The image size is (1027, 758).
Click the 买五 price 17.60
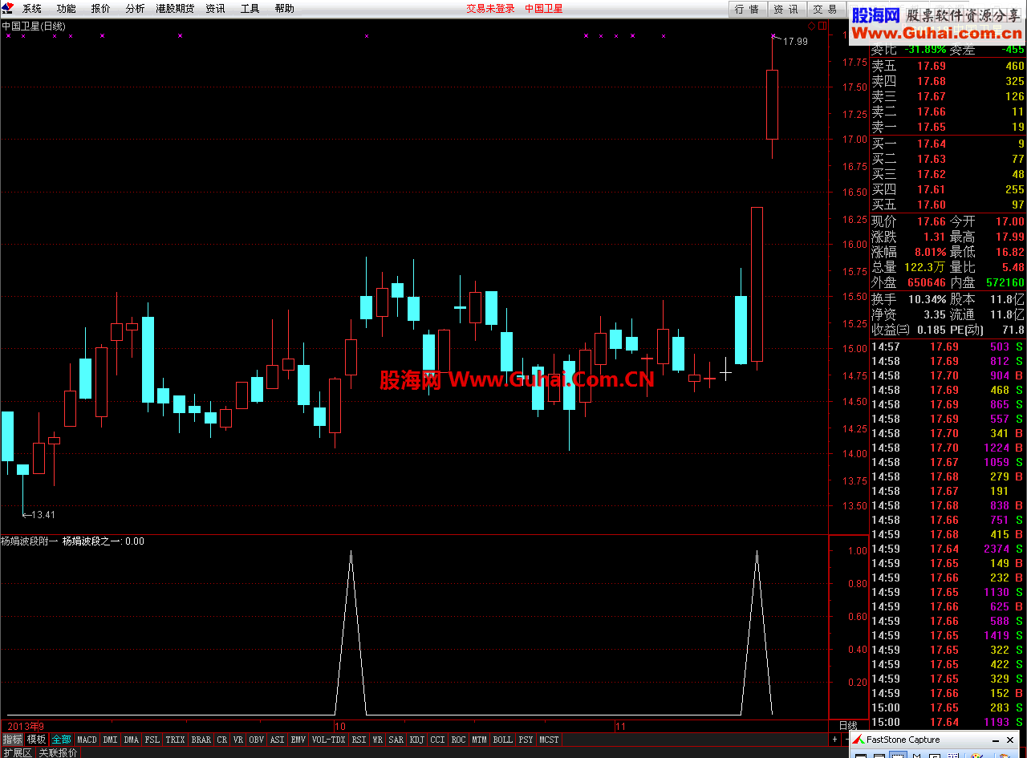(x=932, y=205)
